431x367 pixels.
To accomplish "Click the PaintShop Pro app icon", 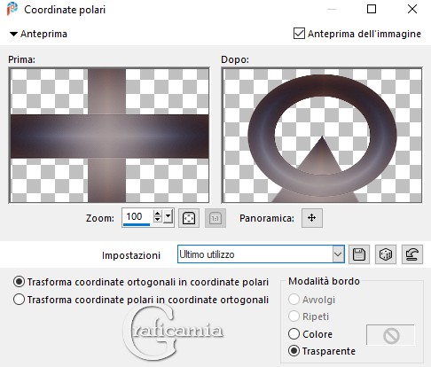I will 12,9.
